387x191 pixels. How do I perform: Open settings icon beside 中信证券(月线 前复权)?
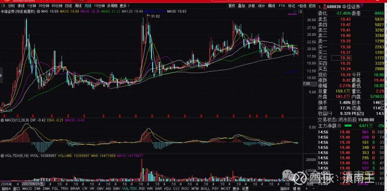[39, 11]
